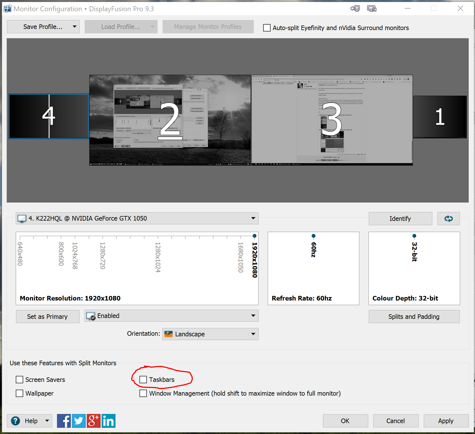This screenshot has height=434, width=475.
Task: Click the blue Help question mark icon
Action: coord(15,421)
